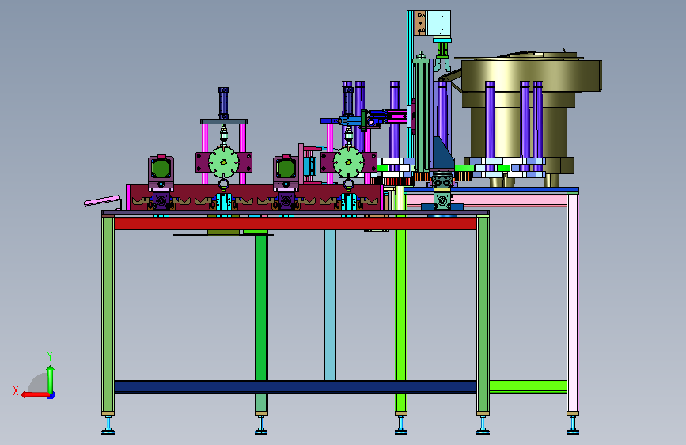Click the pink handle lever at left
The image size is (686, 445).
point(102,200)
